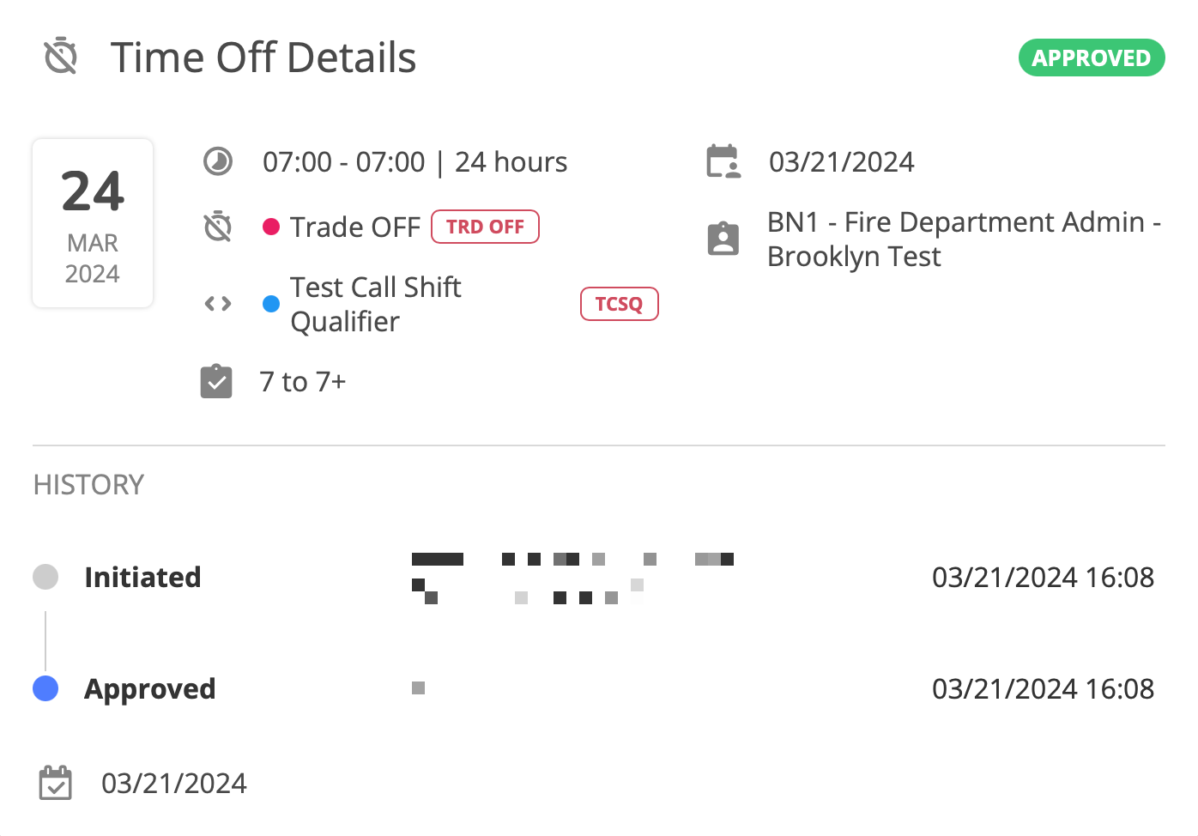Click the pink dot next to Trade OFF
The image size is (1198, 836).
tap(271, 227)
